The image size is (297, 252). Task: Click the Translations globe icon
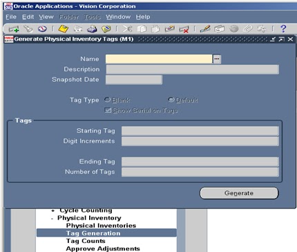coord(233,29)
